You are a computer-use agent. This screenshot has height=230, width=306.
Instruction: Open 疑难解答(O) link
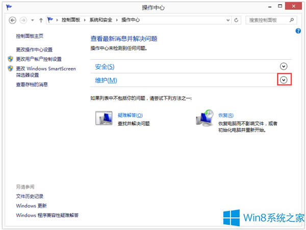click(x=130, y=116)
